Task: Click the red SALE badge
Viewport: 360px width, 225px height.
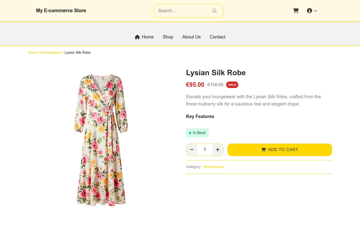Action: click(232, 85)
